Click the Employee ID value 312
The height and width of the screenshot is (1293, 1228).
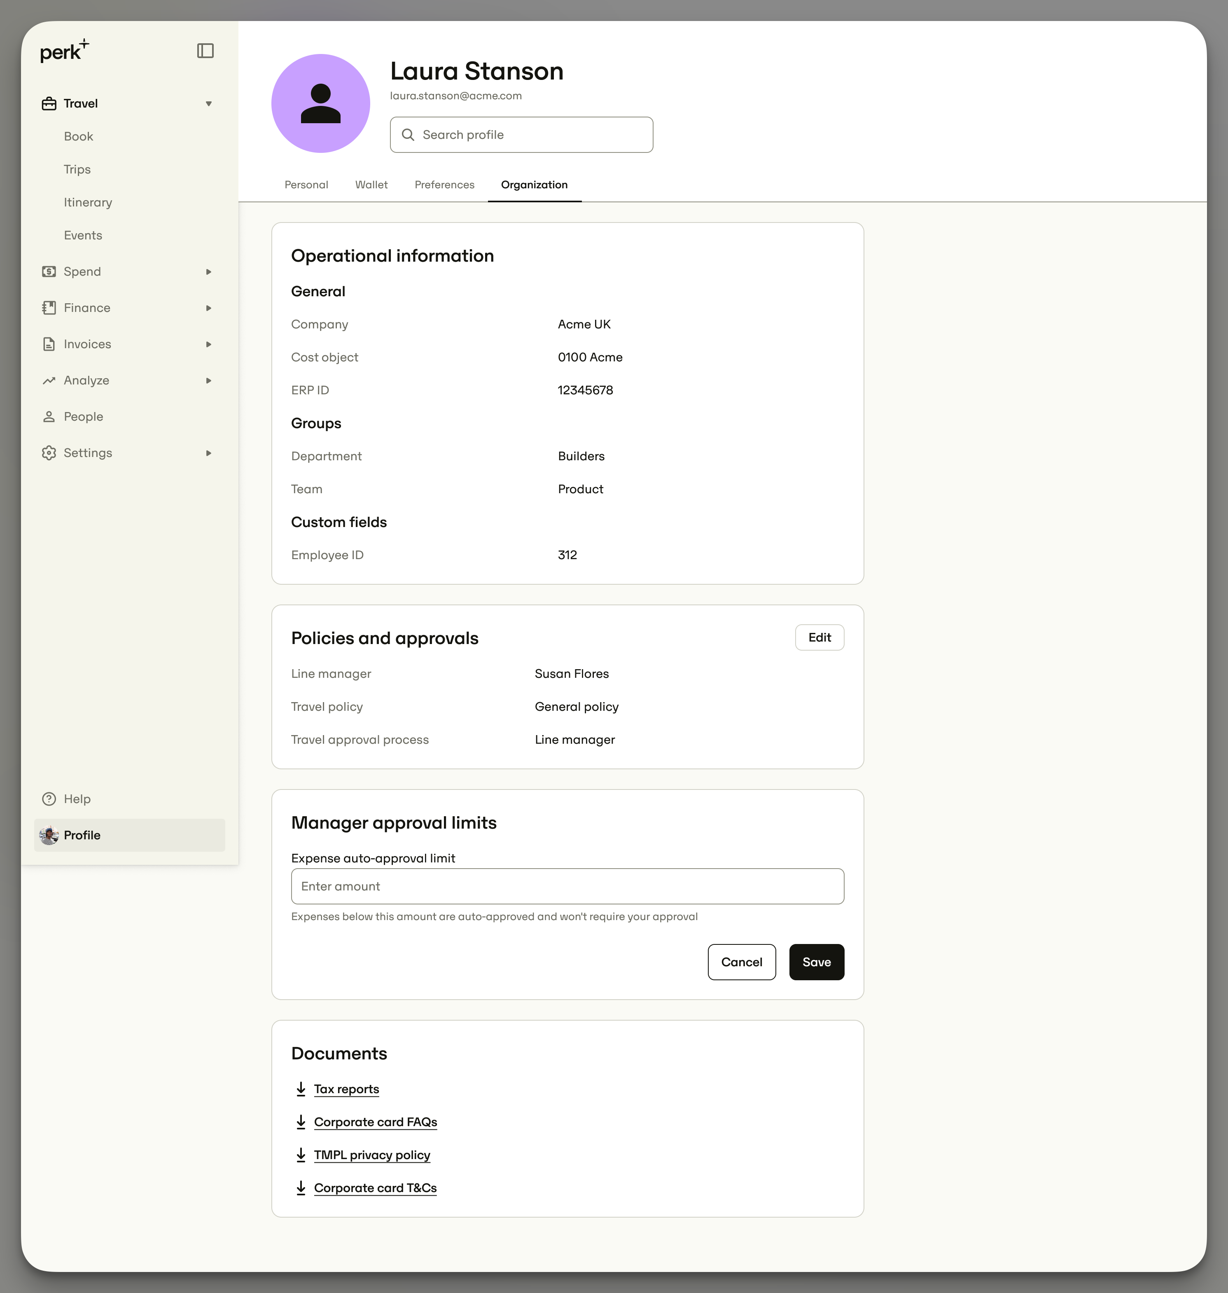[567, 555]
